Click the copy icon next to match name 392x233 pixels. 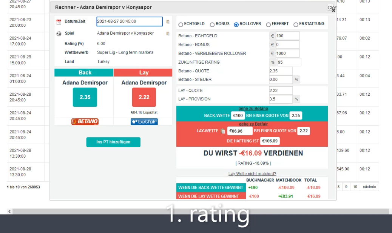click(168, 34)
